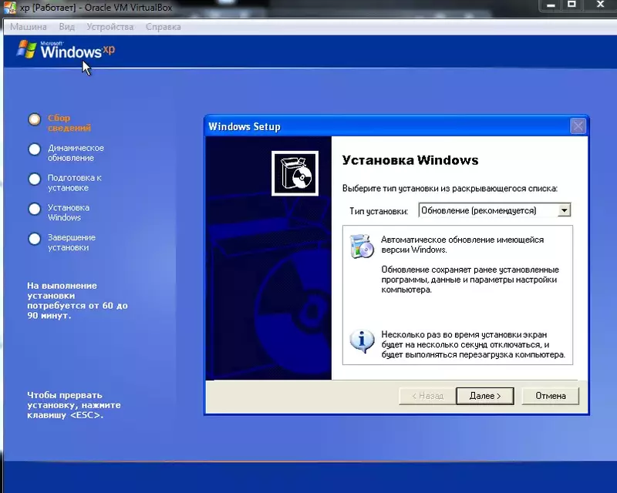Image resolution: width=617 pixels, height=493 pixels.
Task: Click the Динамическое обновление label
Action: [76, 153]
